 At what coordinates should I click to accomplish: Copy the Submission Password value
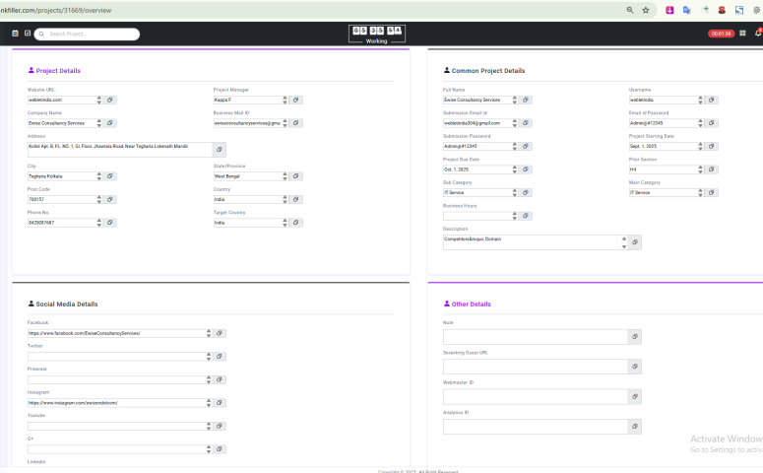[x=526, y=146]
